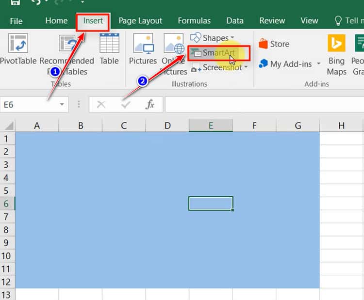Select row 1 header

click(7, 139)
